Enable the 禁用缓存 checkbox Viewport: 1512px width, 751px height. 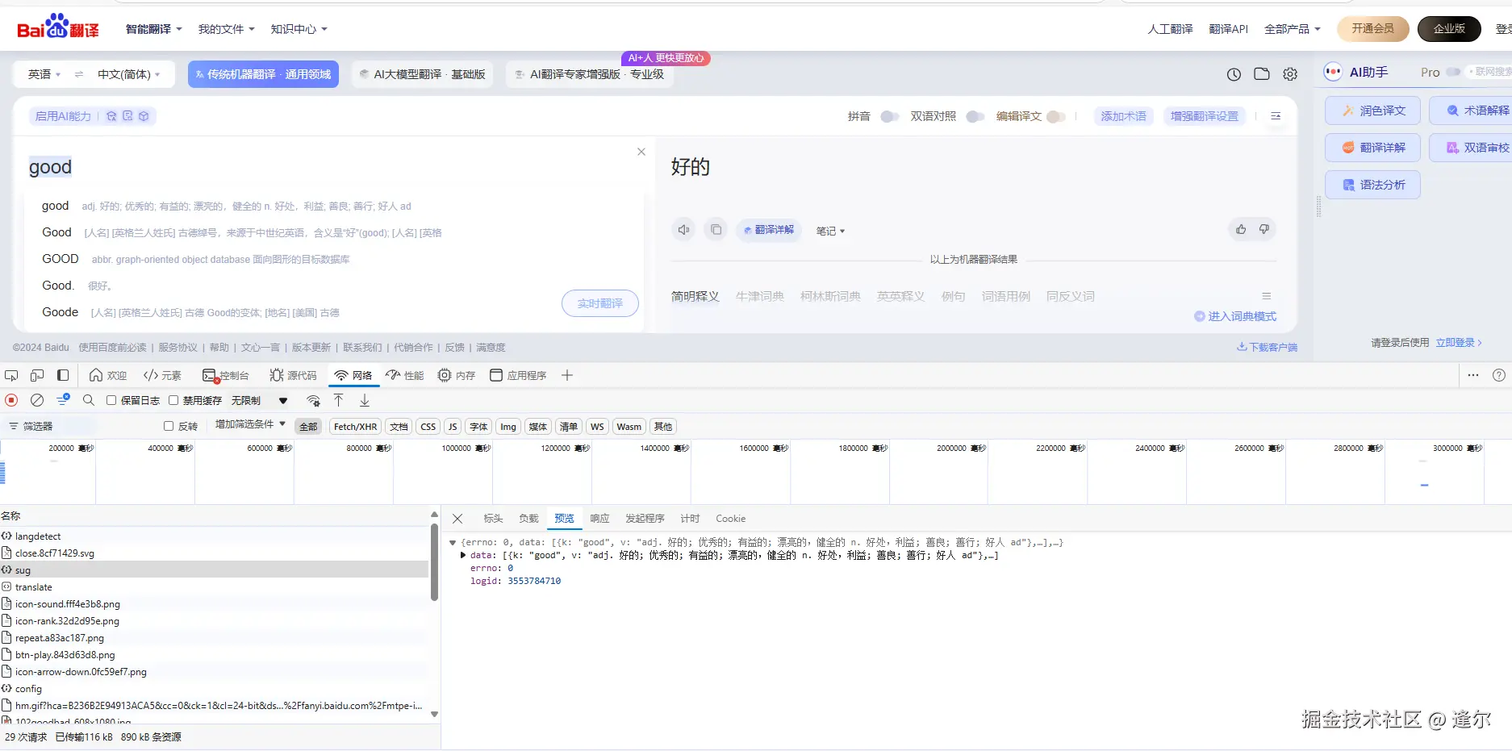[173, 399]
